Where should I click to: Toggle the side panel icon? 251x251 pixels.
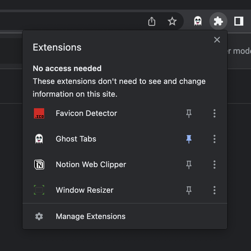click(239, 21)
